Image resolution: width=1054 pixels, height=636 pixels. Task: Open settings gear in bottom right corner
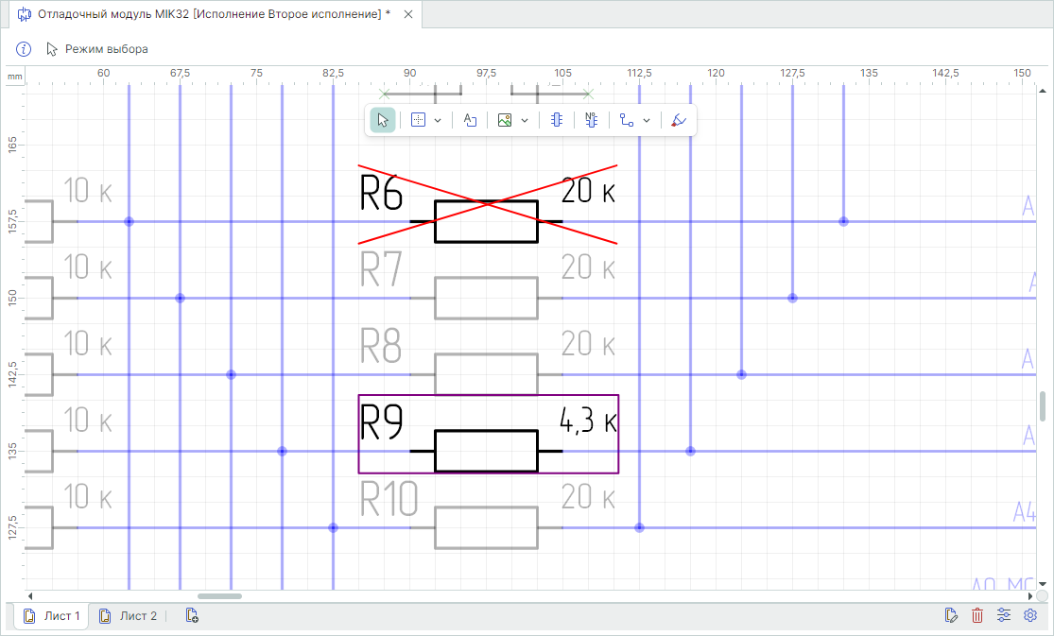1029,615
